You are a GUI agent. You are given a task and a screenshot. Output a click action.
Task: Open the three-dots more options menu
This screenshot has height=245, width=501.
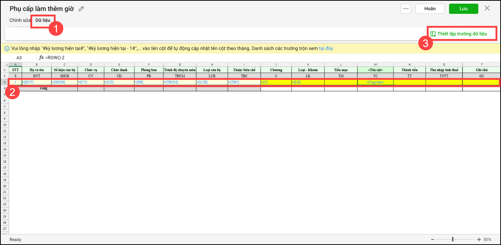point(406,9)
